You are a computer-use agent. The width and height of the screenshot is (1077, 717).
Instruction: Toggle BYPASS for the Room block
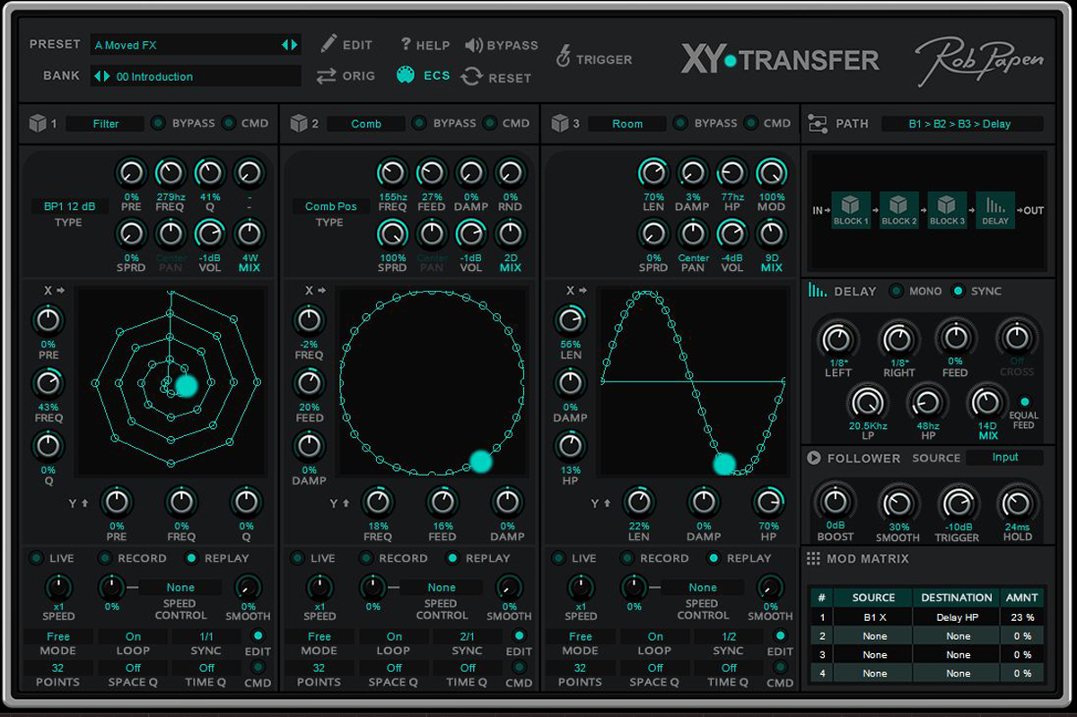coord(680,123)
